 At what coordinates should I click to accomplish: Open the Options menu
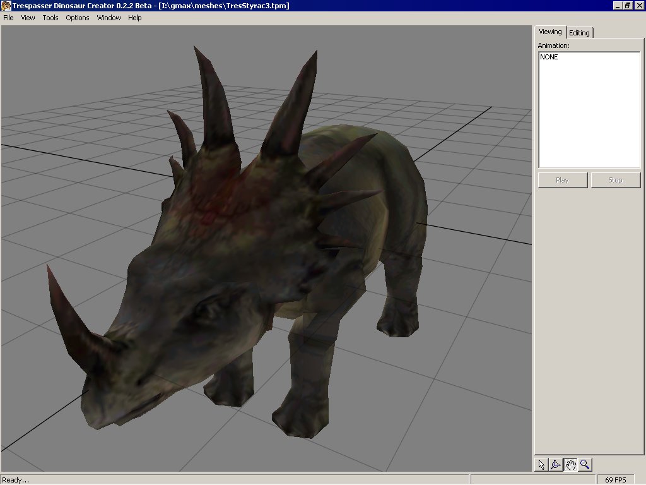coord(78,18)
